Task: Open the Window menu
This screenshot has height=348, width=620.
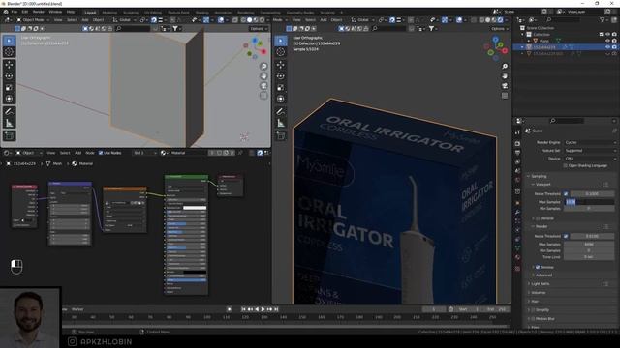Action: [55, 12]
